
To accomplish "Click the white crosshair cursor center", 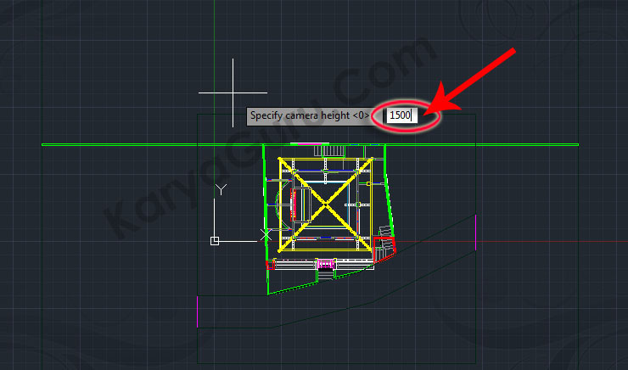I will [x=233, y=91].
